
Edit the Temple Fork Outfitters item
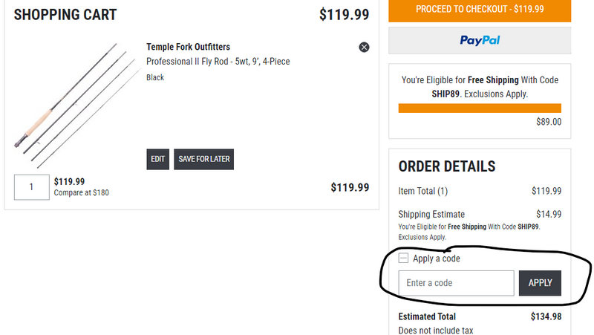157,159
